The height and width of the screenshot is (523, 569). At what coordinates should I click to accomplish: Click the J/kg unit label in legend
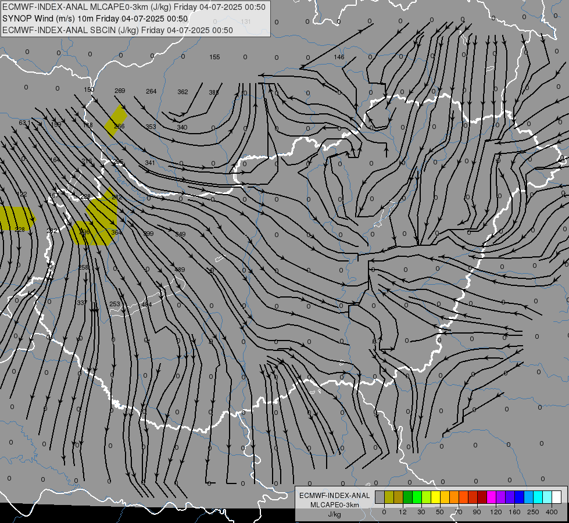coord(335,514)
